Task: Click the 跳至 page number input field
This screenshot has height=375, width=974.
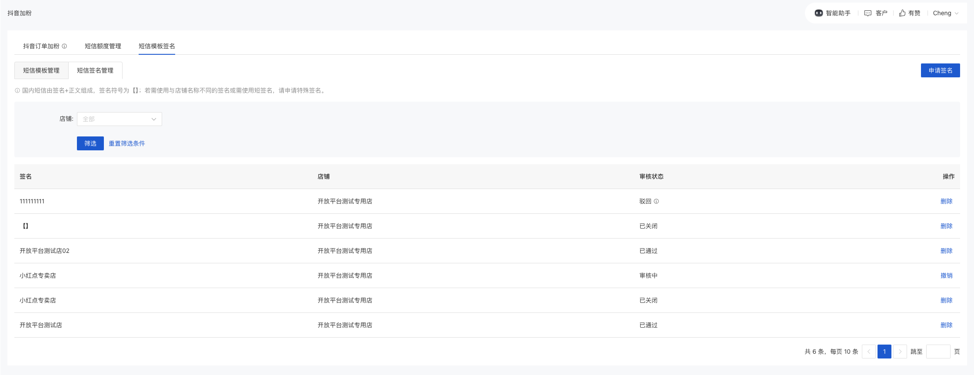Action: coord(938,352)
